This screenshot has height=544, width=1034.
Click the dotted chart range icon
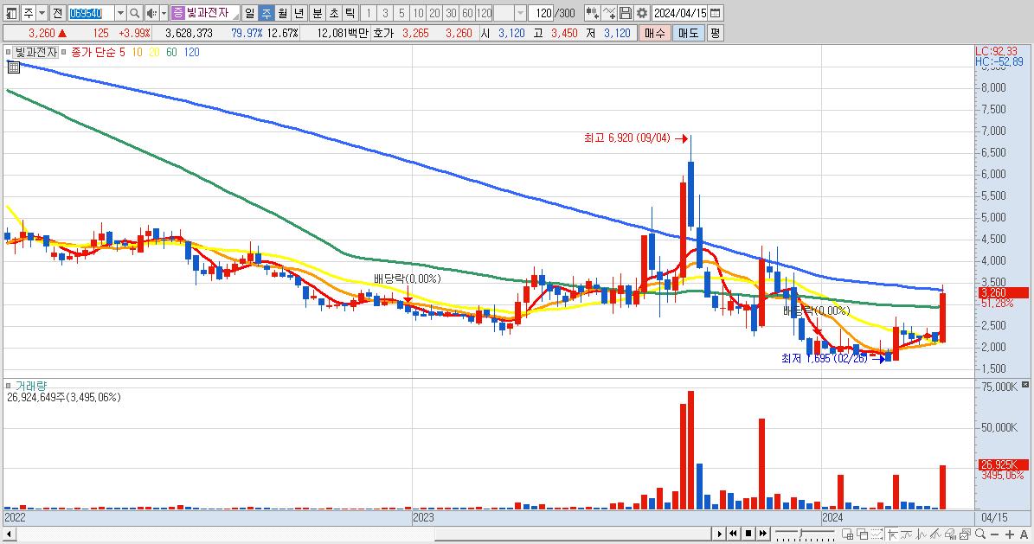(877, 534)
